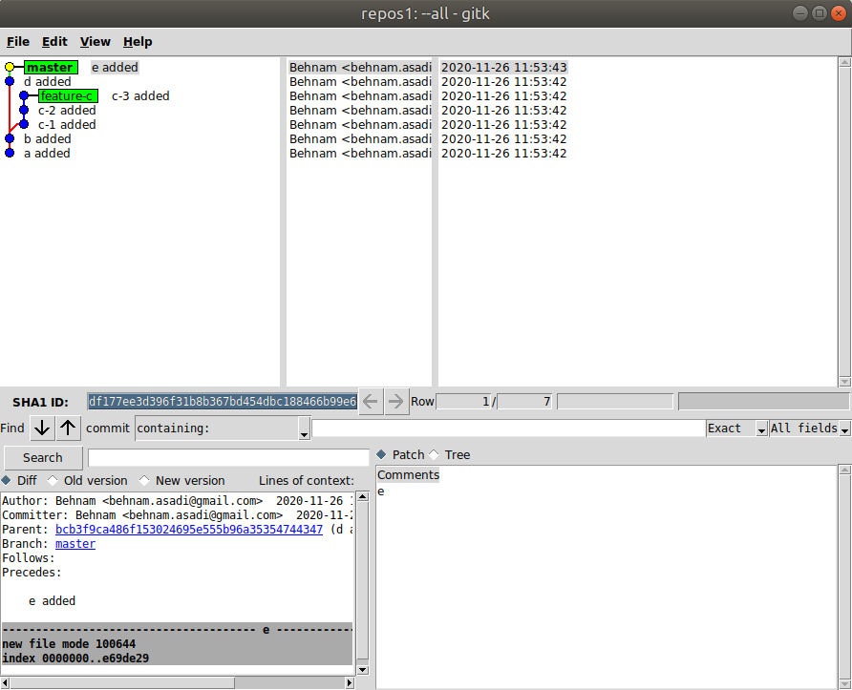Screen dimensions: 852x690
Task: Click the feature-c branch label
Action: (x=67, y=96)
